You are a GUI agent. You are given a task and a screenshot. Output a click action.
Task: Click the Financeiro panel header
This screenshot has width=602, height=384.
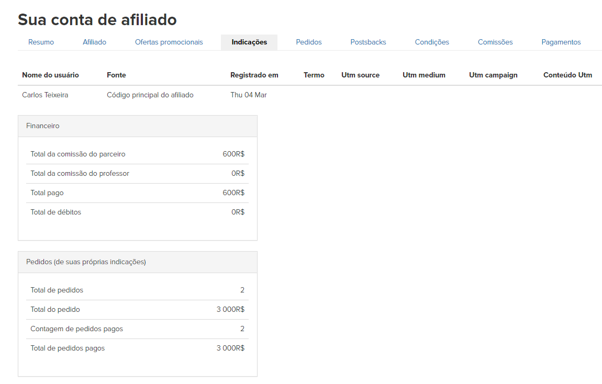coord(137,126)
